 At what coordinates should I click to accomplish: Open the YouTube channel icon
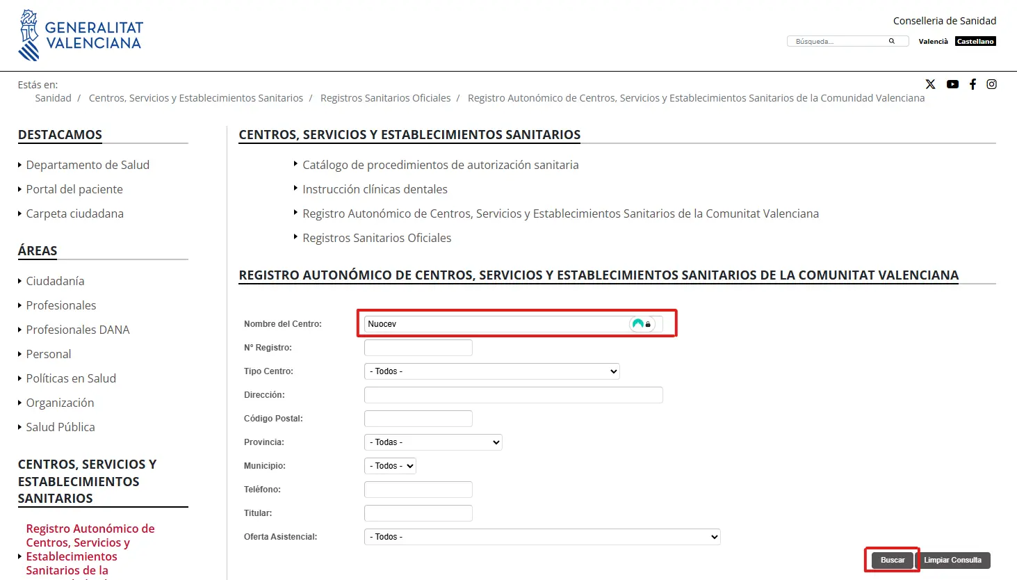[x=952, y=84]
